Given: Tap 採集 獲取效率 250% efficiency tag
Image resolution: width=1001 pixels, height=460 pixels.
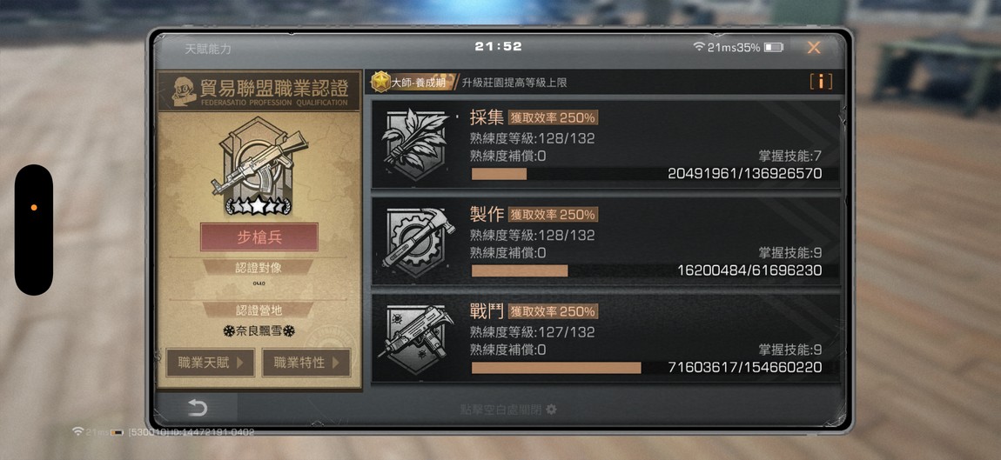Looking at the screenshot, I should click(553, 117).
